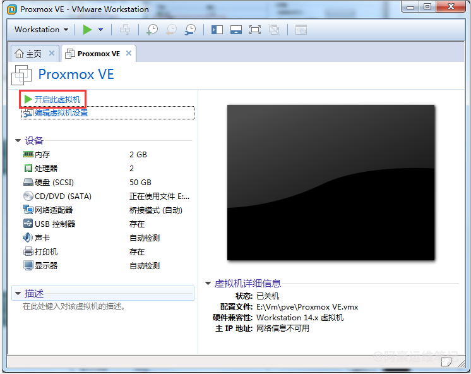
Task: Click the network adapter icon
Action: tap(28, 210)
